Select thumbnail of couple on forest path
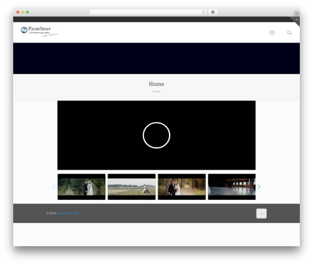The width and height of the screenshot is (313, 265). click(x=182, y=187)
